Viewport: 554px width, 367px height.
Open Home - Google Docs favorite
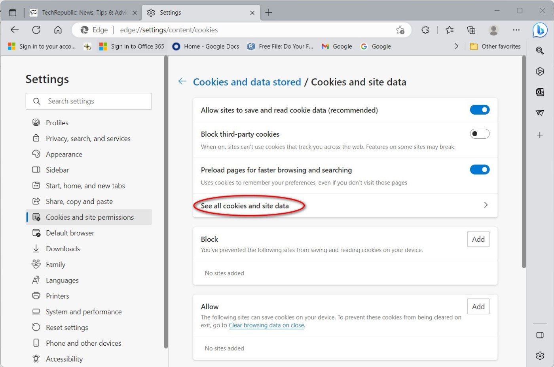click(206, 47)
